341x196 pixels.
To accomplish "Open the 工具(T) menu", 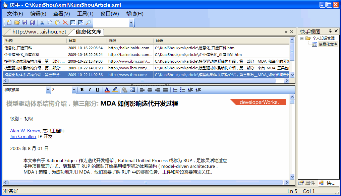I will (x=85, y=14).
